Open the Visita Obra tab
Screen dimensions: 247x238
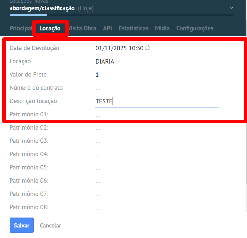(83, 28)
